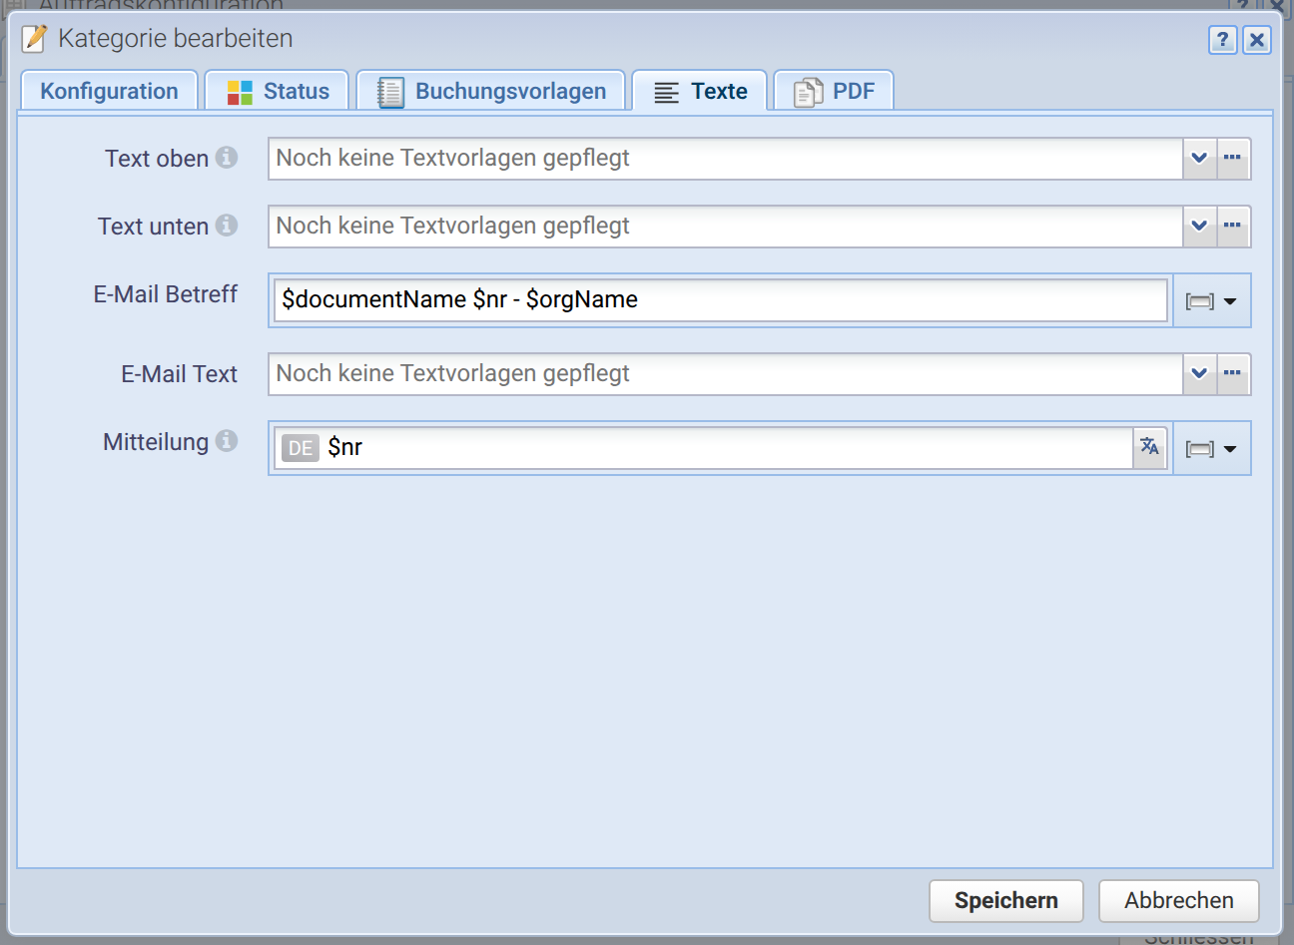Open the Buchungsvorlagen tab
This screenshot has width=1294, height=945.
pyautogui.click(x=490, y=91)
